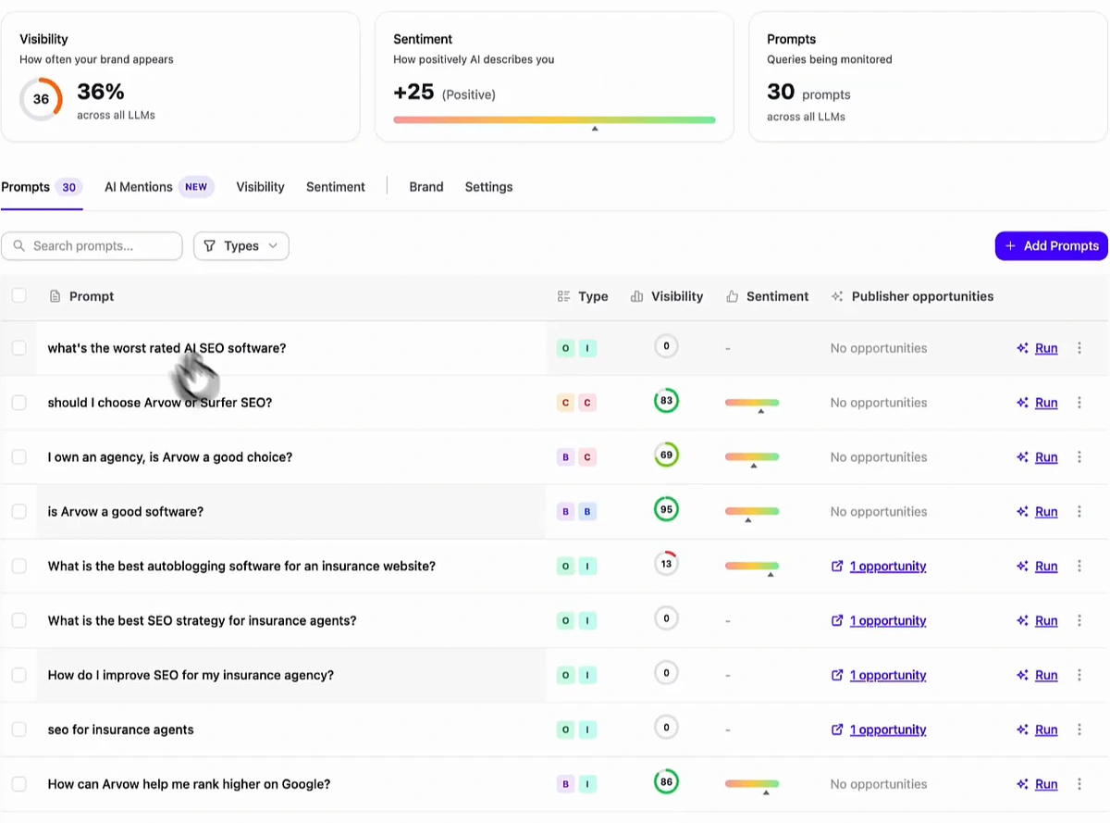Image resolution: width=1110 pixels, height=823 pixels.
Task: Click the 36 visibility donut chart
Action: [x=41, y=99]
